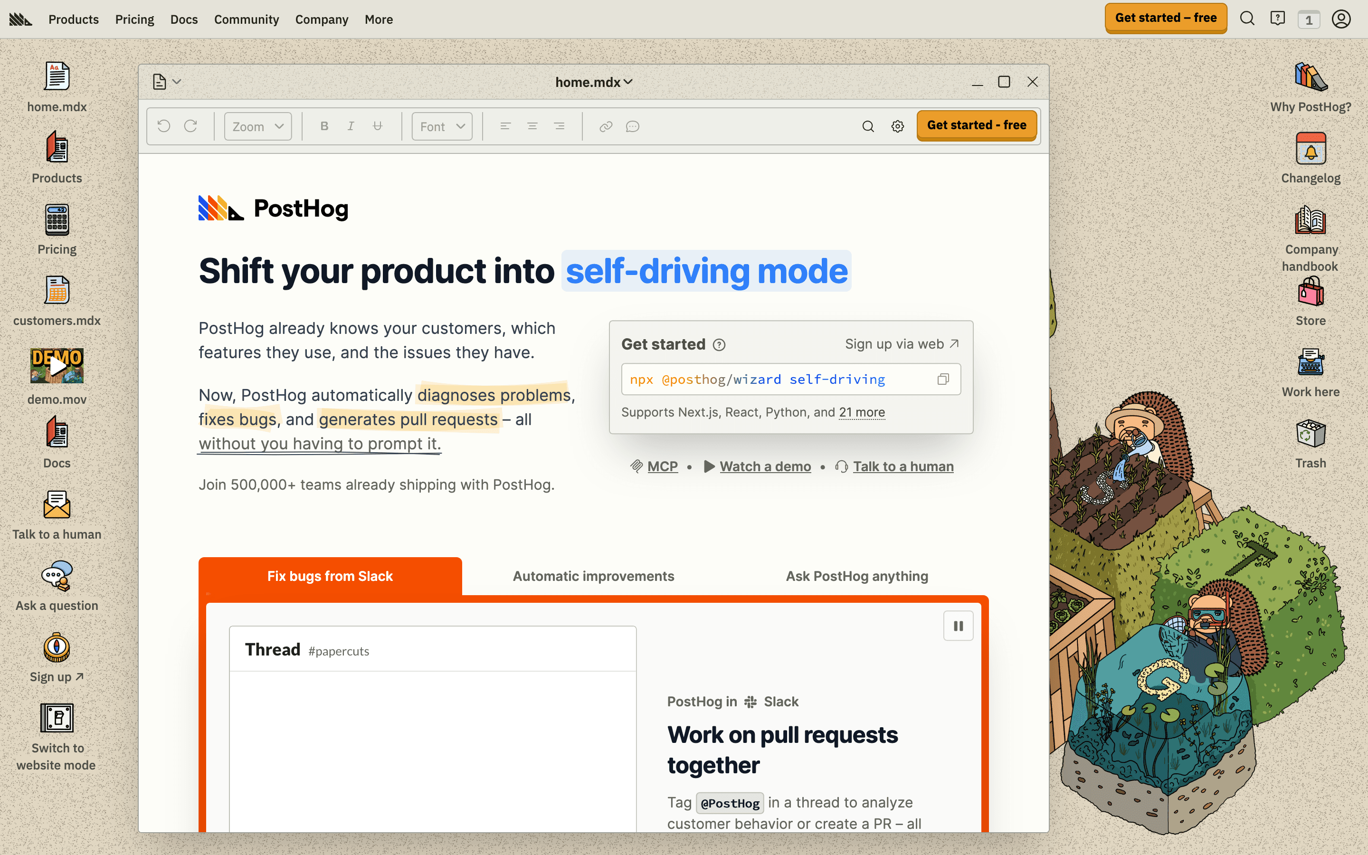The image size is (1368, 855).
Task: Toggle bold formatting
Action: [x=324, y=126]
